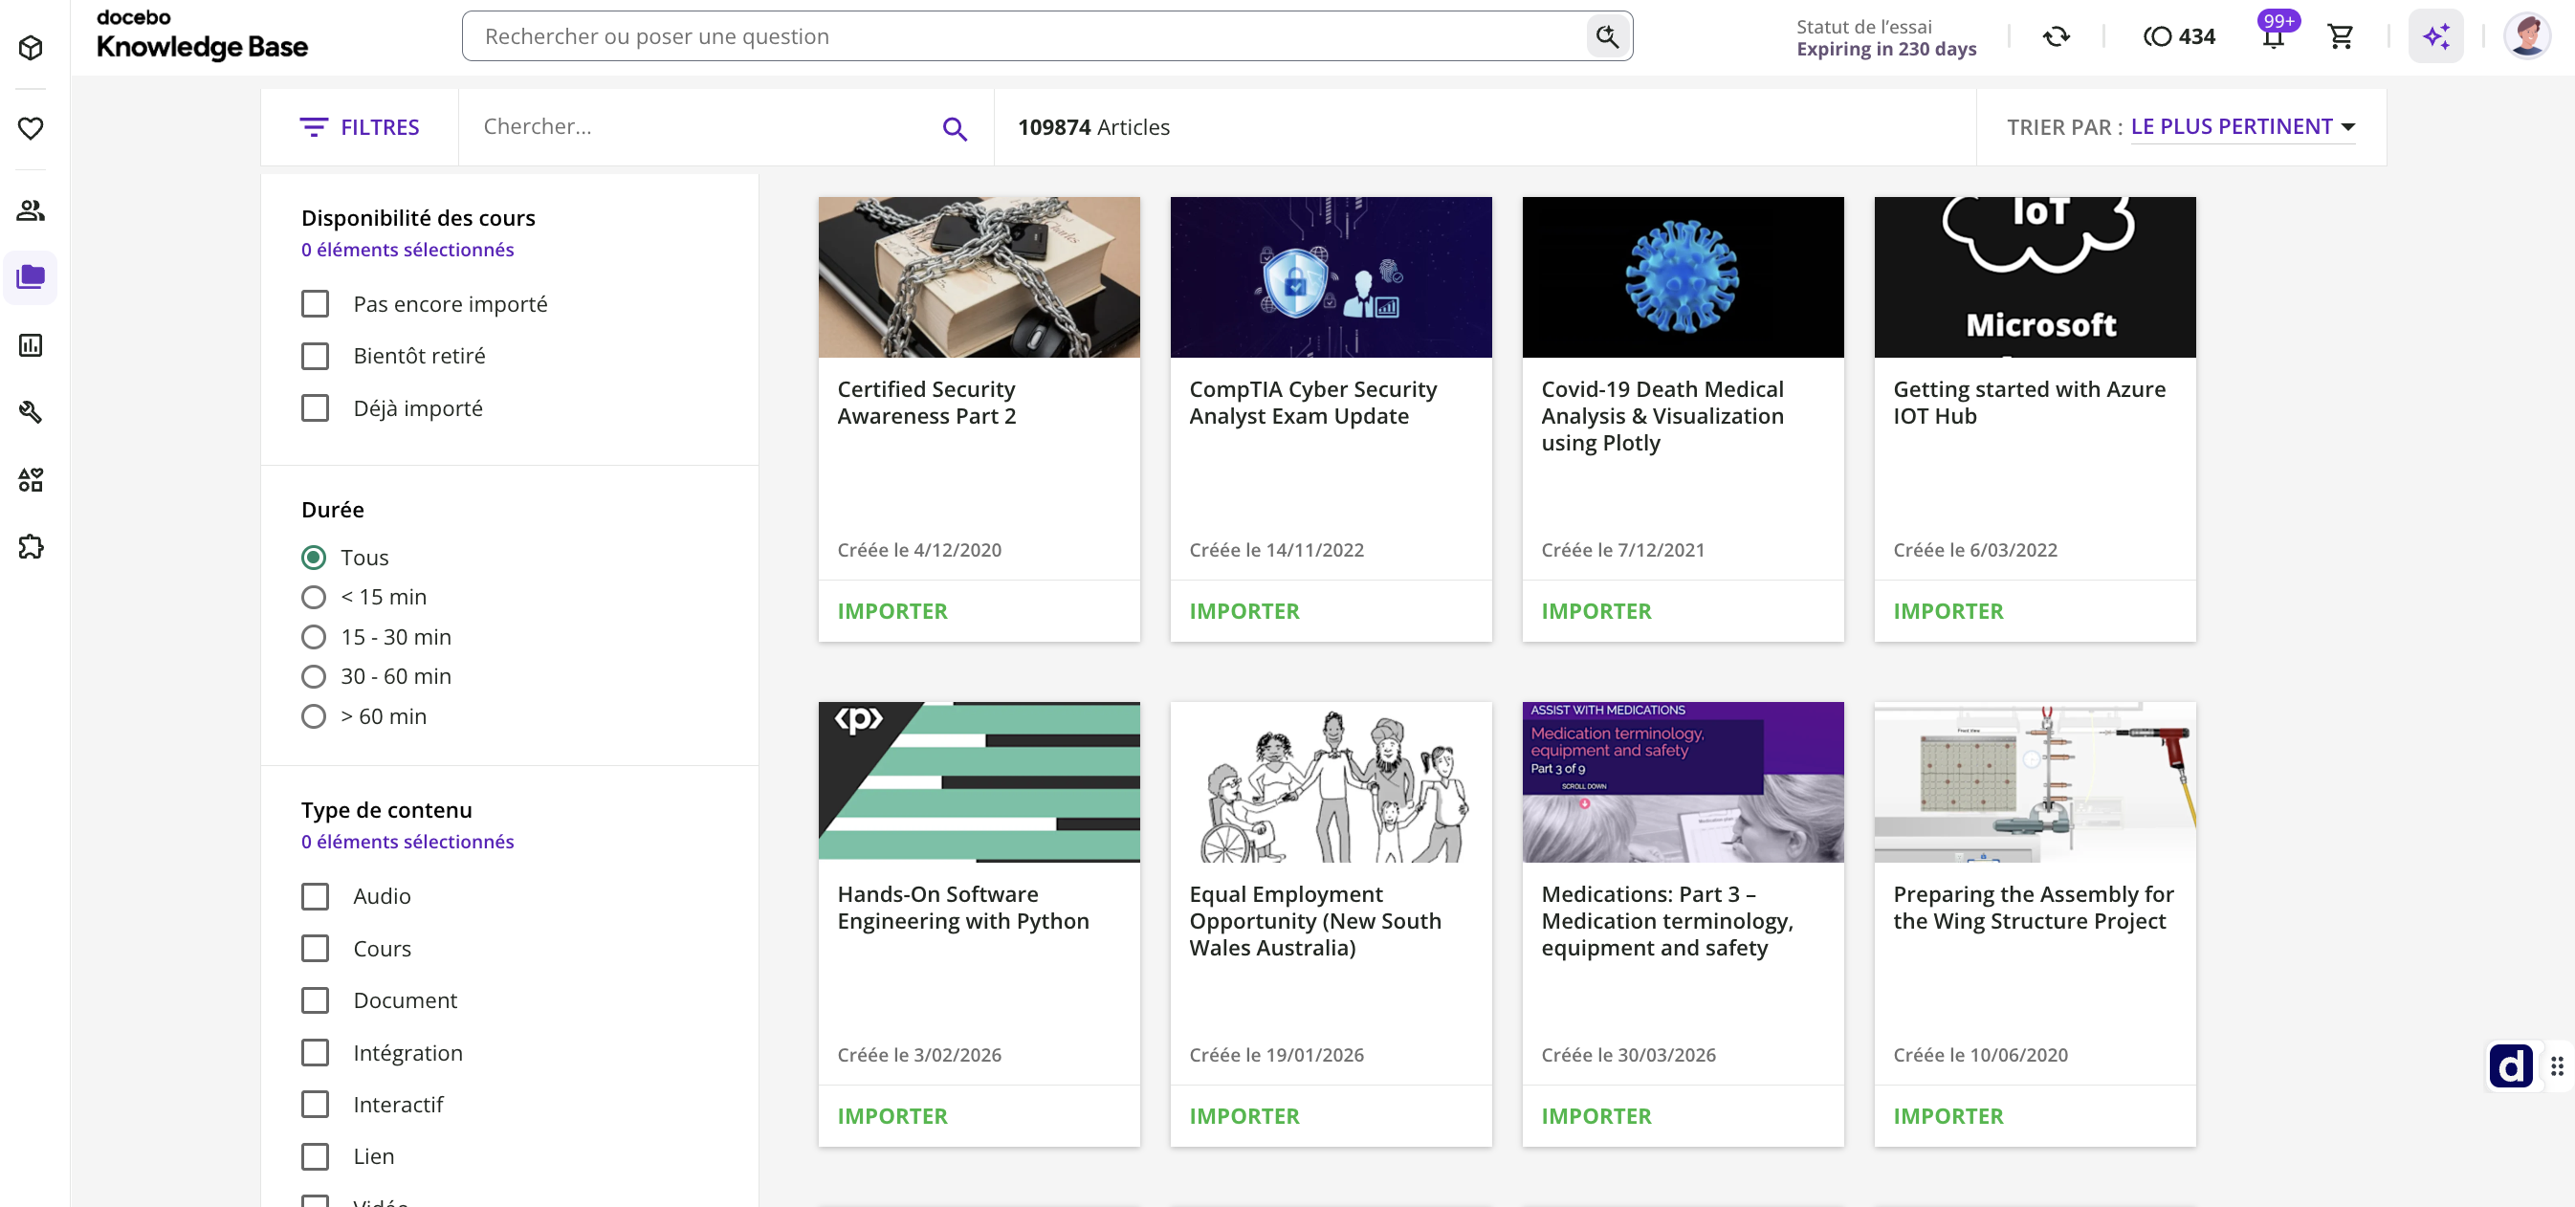
Task: Select the '> 60 min' duration option
Action: [x=314, y=716]
